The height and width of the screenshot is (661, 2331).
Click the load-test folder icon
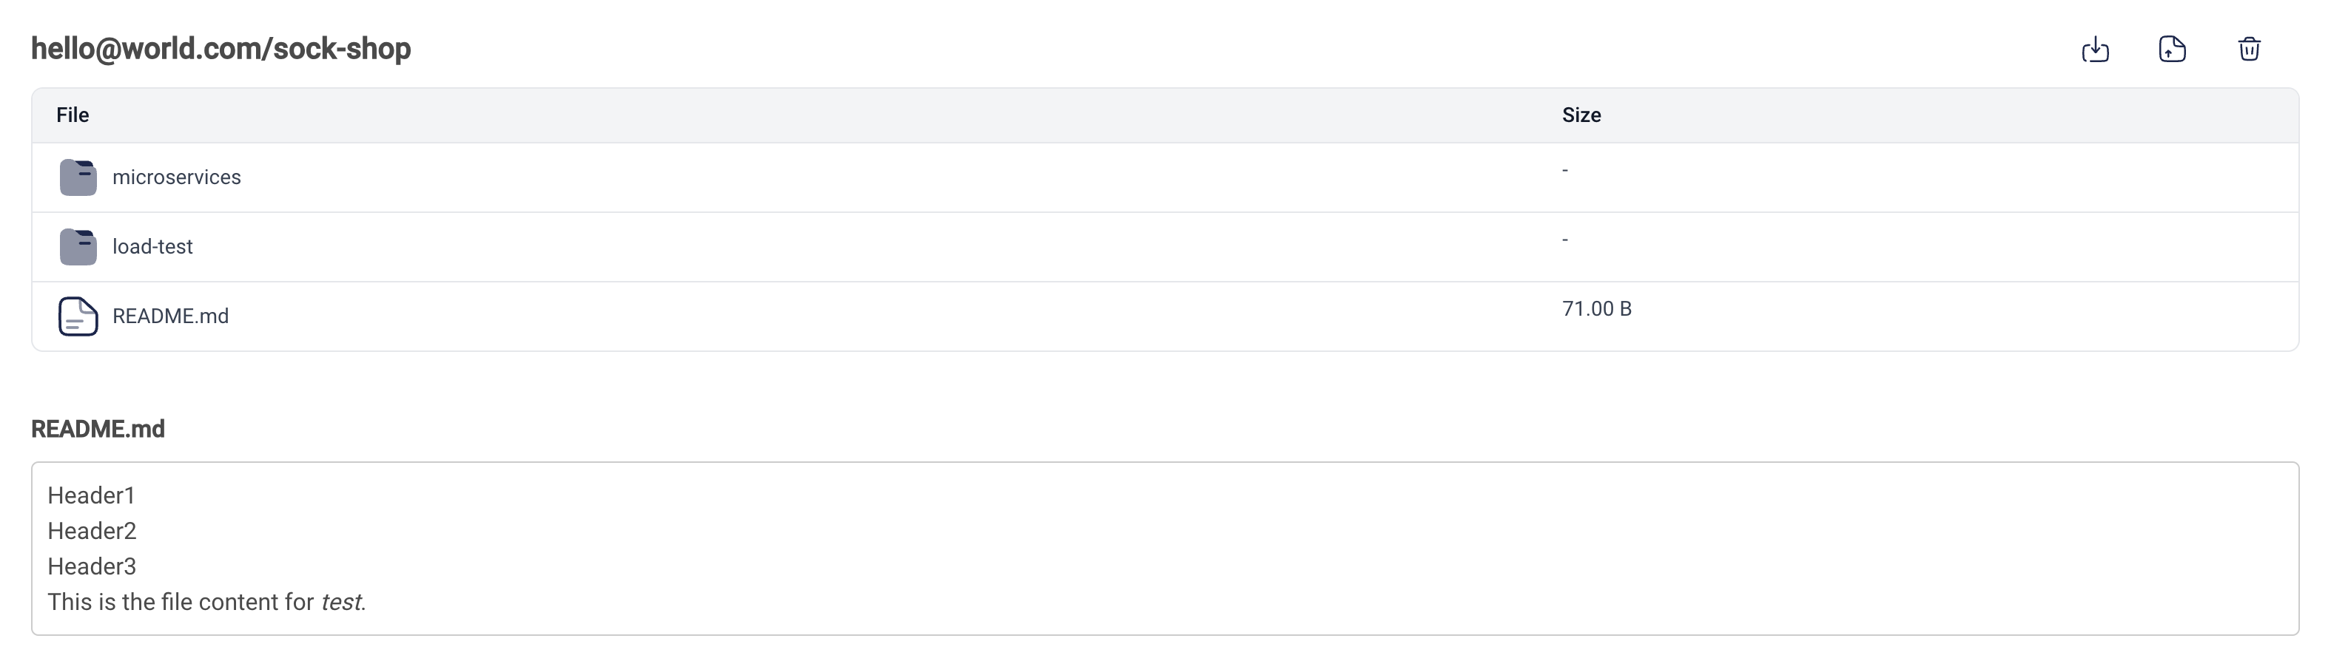point(78,247)
